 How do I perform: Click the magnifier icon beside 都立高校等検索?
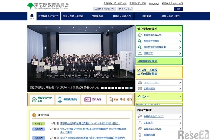pyautogui.click(x=140, y=41)
